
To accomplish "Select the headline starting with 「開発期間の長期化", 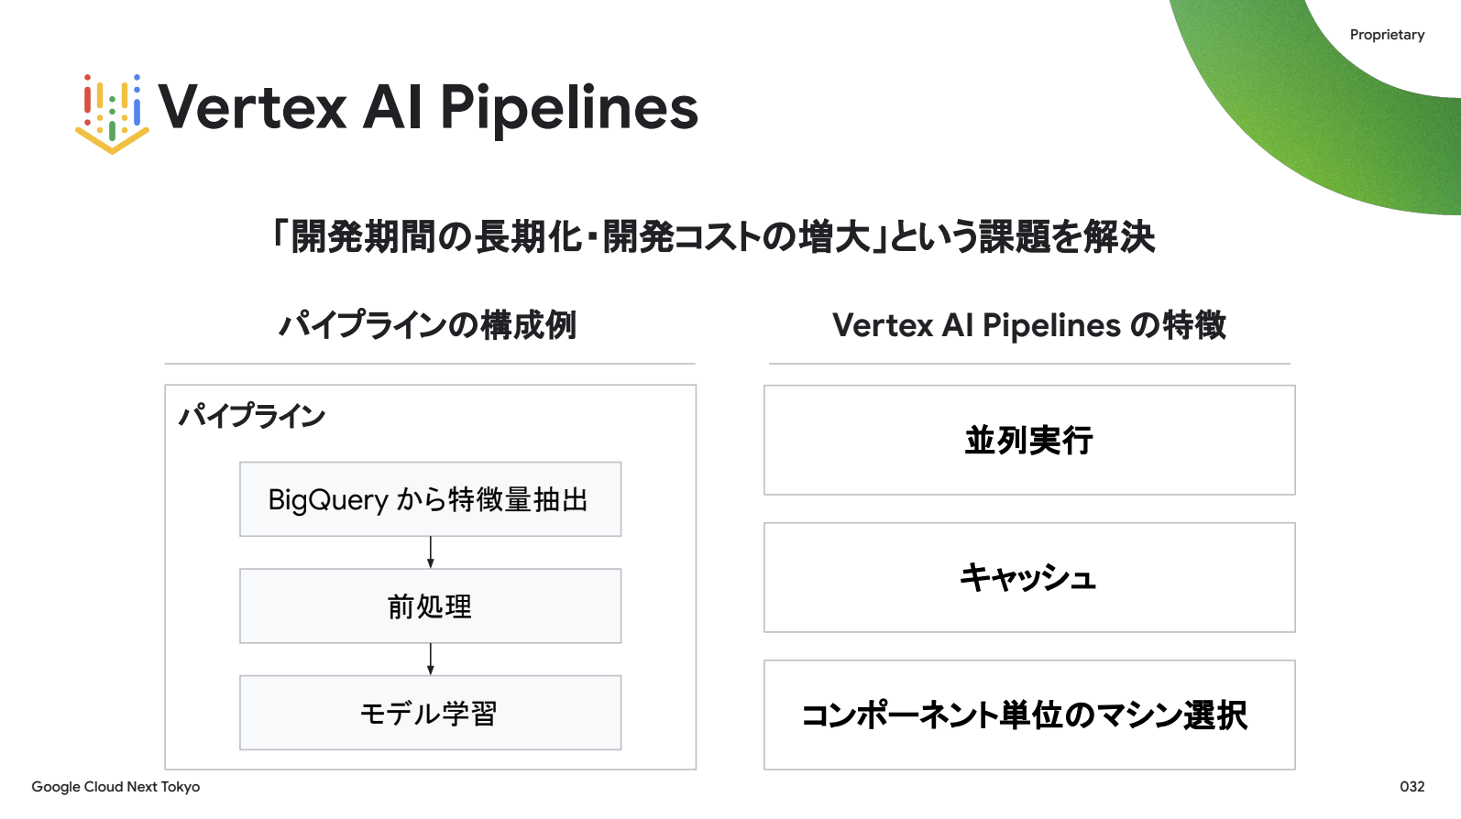I will pos(713,236).
